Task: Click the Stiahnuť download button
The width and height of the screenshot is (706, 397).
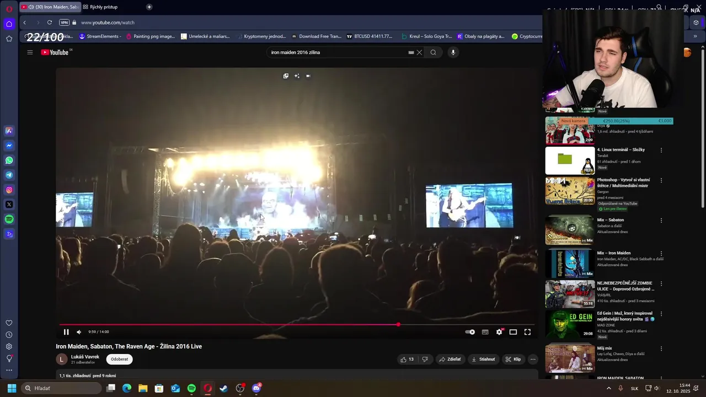Action: [x=483, y=359]
